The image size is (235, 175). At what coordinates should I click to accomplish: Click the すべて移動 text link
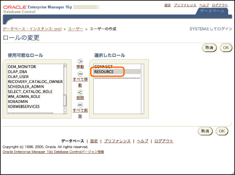tap(80, 82)
